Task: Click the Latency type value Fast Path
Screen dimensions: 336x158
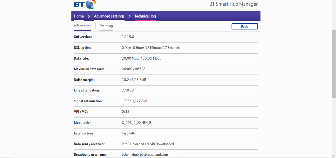Action: (128, 133)
